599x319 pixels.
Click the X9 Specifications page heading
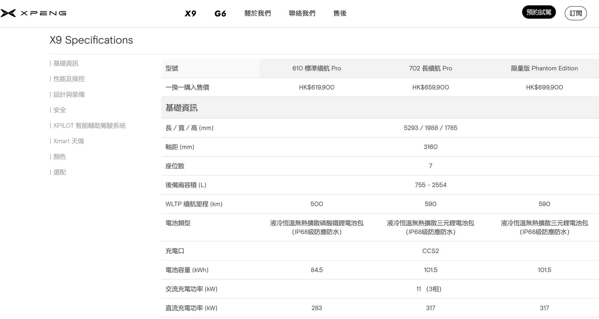[x=91, y=40]
